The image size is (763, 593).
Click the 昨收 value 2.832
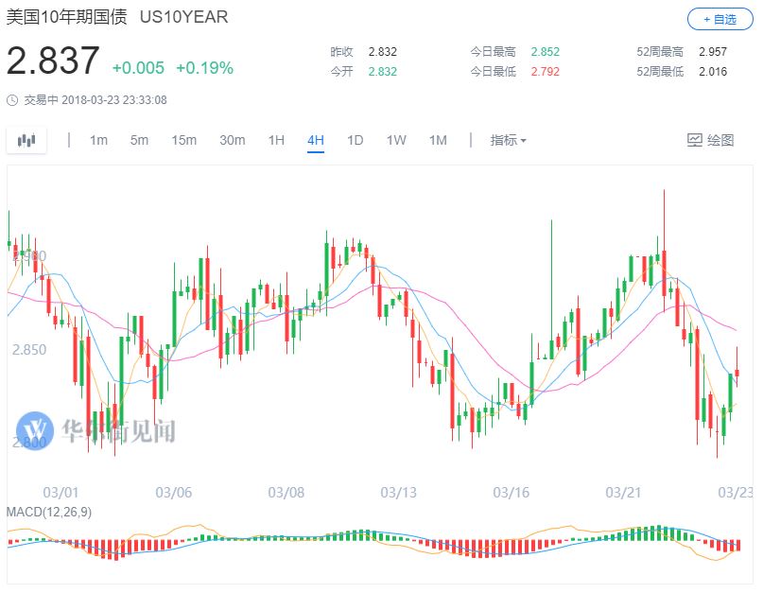point(383,52)
